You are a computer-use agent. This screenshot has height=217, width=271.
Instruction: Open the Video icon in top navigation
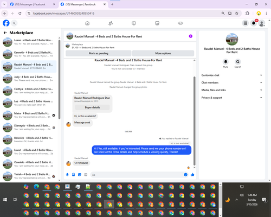click(134, 23)
